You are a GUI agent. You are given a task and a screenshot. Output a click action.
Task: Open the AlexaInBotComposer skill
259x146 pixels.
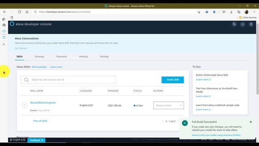point(43,103)
